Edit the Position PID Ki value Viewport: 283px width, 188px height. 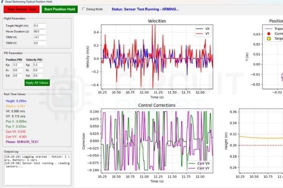(x=18, y=70)
